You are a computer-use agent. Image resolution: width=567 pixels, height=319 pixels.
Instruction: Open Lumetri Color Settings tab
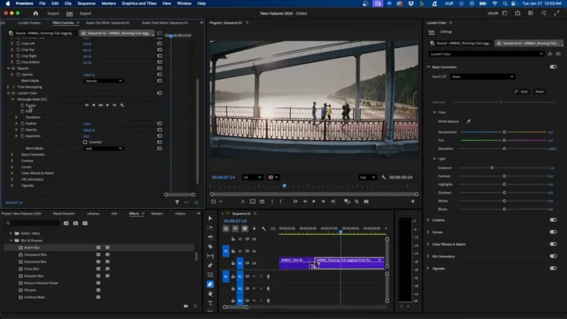[x=446, y=32]
